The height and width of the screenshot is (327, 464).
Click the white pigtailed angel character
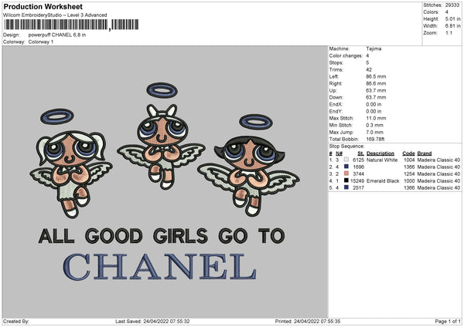(70, 174)
